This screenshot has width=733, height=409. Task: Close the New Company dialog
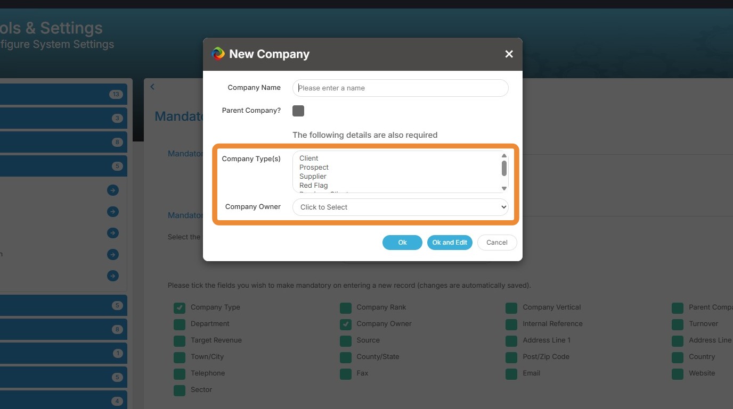pos(509,54)
